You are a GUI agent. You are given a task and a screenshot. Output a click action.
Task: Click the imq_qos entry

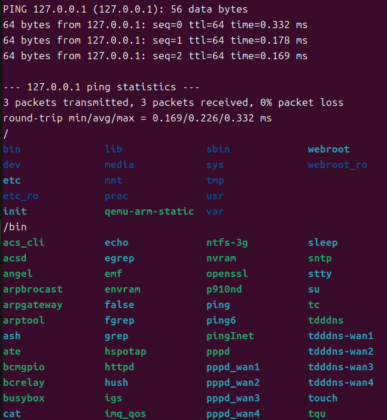125,413
